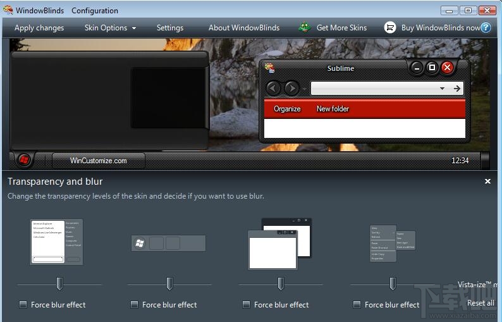Click the Get More Skins frog icon
502x322 pixels.
(305, 28)
